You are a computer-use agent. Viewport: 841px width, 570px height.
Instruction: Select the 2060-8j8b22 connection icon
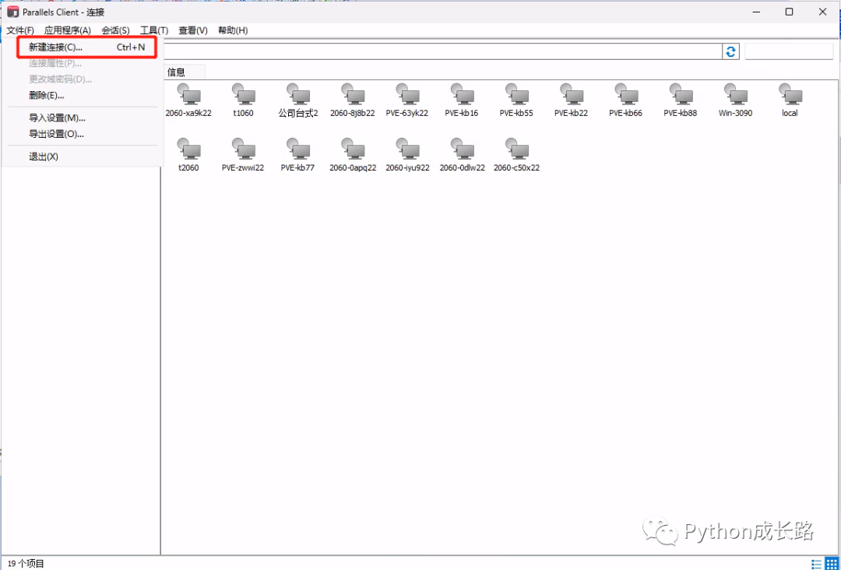[x=353, y=93]
